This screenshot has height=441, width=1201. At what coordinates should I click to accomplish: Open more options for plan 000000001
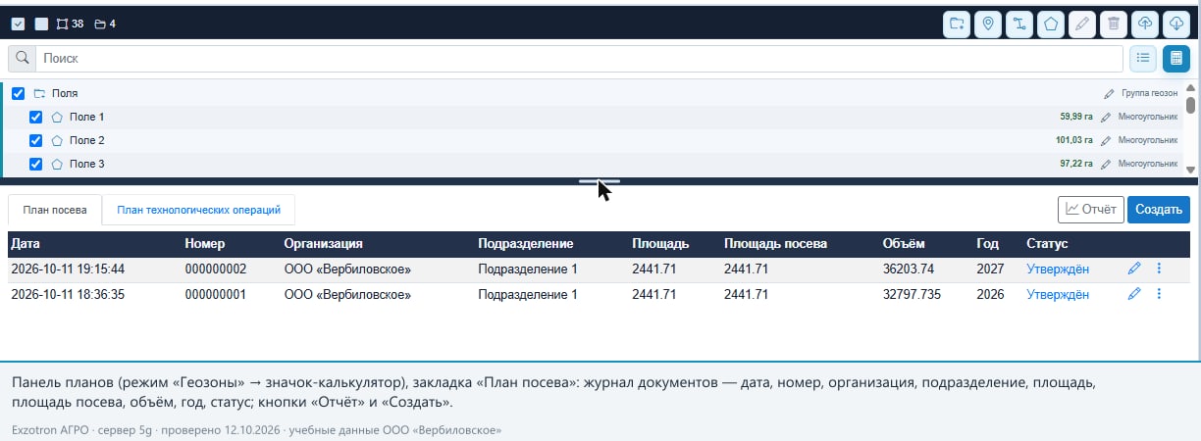pyautogui.click(x=1159, y=294)
